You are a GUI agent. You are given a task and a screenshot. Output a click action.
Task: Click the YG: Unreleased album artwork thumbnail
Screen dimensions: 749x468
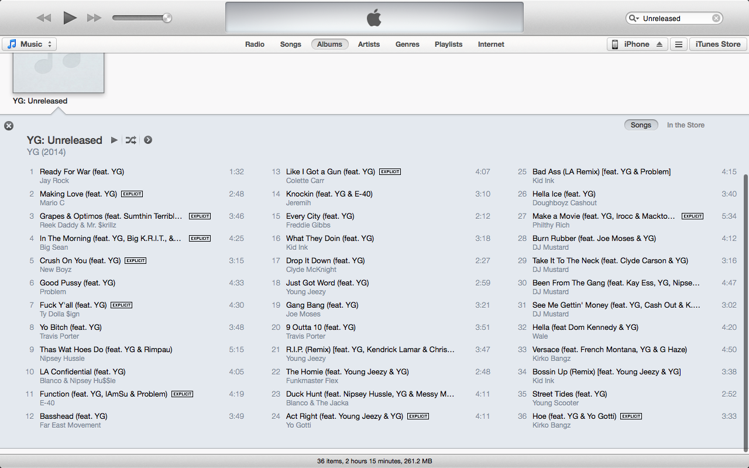(59, 73)
